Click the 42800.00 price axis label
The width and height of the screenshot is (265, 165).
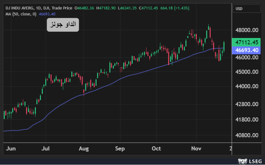(x=247, y=105)
